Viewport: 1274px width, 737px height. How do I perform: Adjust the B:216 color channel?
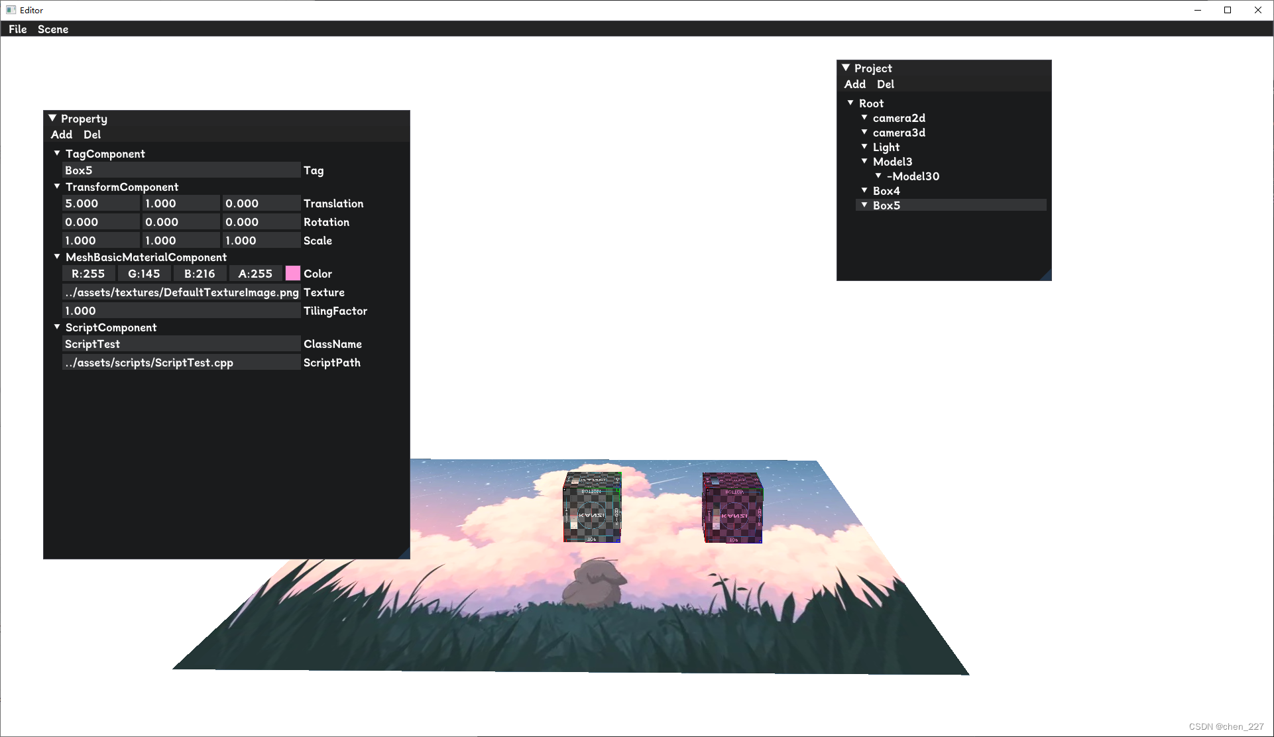[x=200, y=274]
